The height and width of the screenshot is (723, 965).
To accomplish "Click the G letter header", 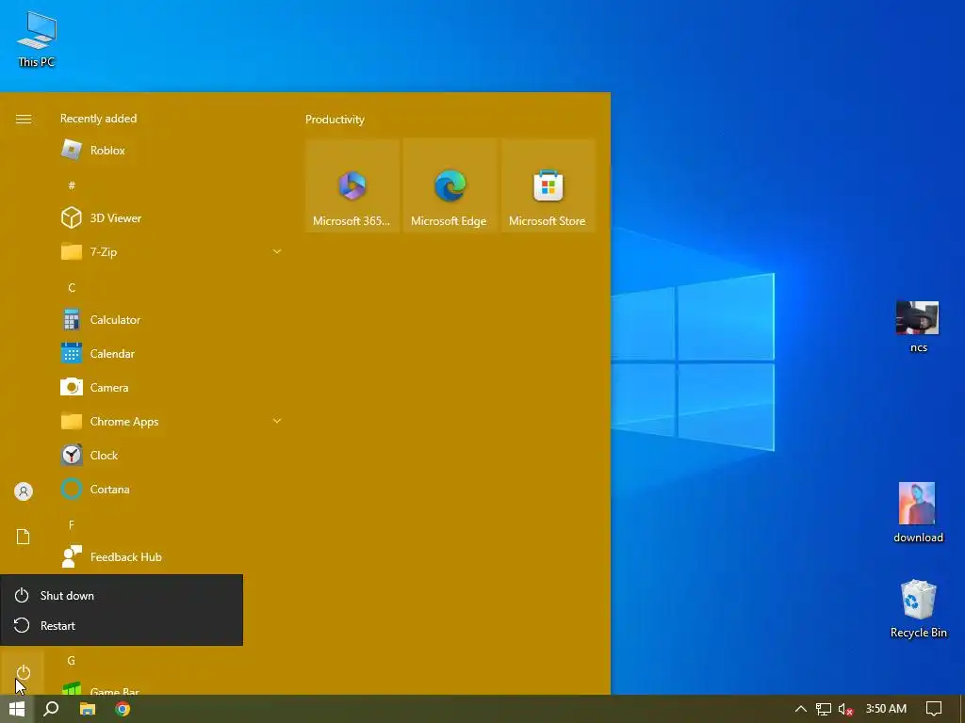I will [x=72, y=660].
